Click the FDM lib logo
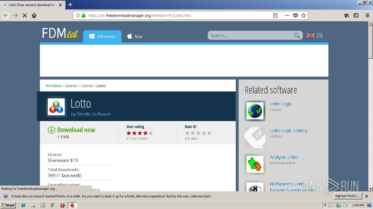This screenshot has height=209, width=373. [x=60, y=33]
